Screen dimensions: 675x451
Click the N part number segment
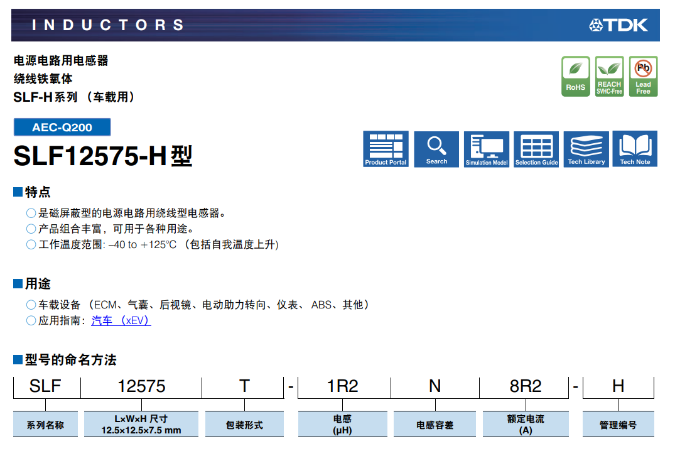[435, 386]
